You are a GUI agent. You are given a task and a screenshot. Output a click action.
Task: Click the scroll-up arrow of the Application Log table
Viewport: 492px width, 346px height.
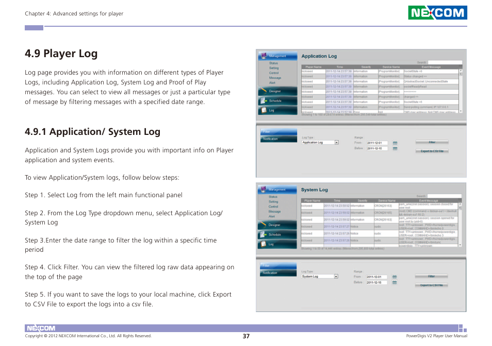(461, 71)
